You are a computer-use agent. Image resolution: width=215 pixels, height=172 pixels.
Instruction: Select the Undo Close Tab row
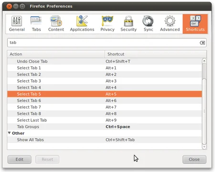105,62
